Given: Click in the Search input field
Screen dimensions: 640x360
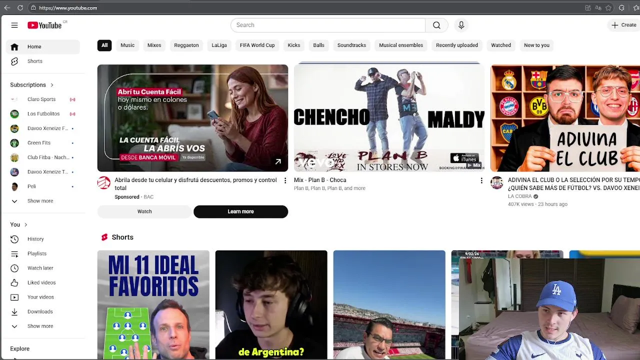Looking at the screenshot, I should (328, 25).
